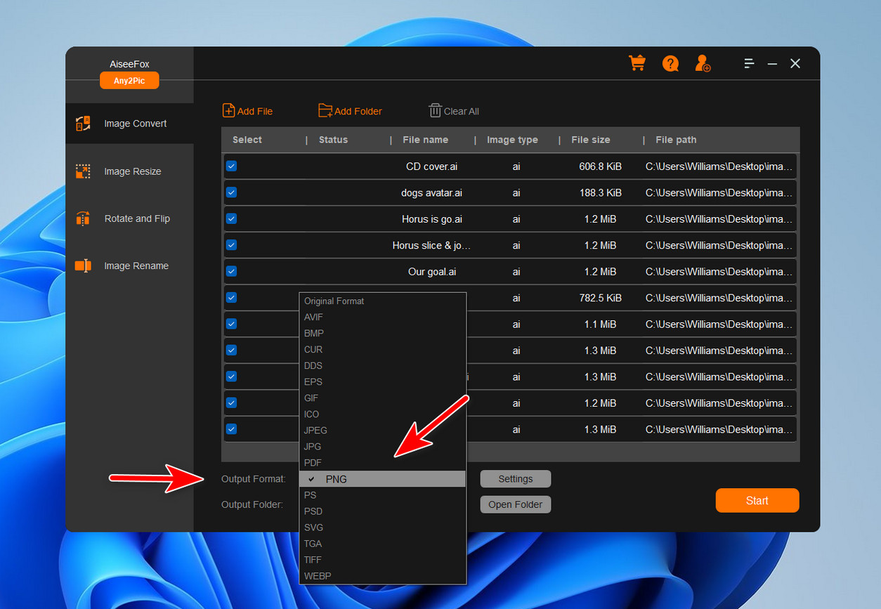Click the File size column header
The image size is (881, 609).
[591, 140]
